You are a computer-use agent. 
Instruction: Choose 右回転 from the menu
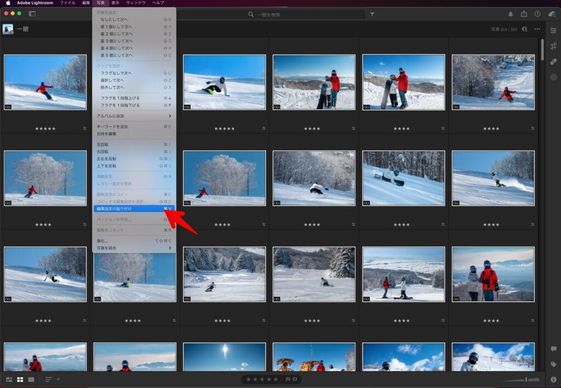tap(134, 152)
